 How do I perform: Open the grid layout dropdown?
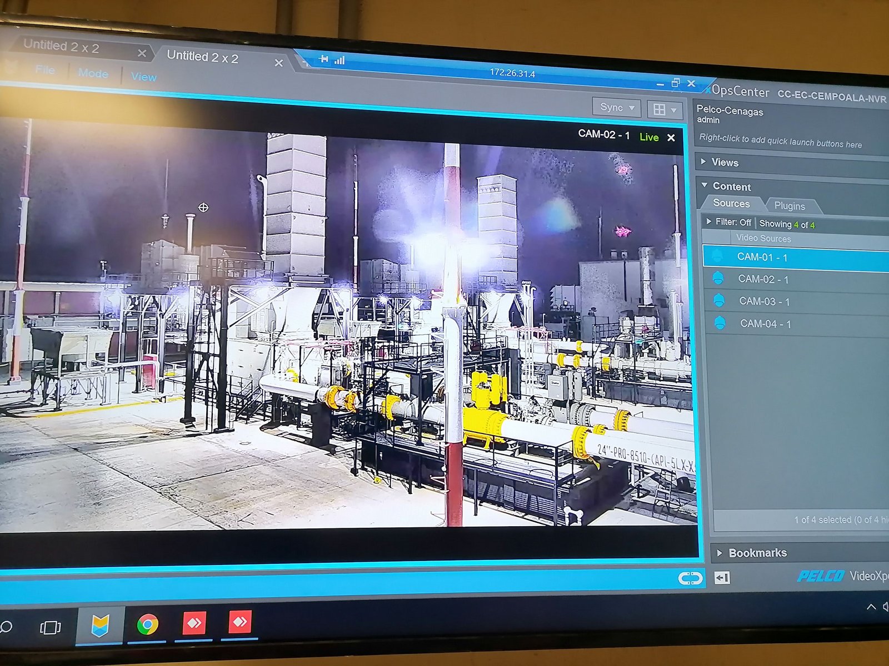(665, 110)
